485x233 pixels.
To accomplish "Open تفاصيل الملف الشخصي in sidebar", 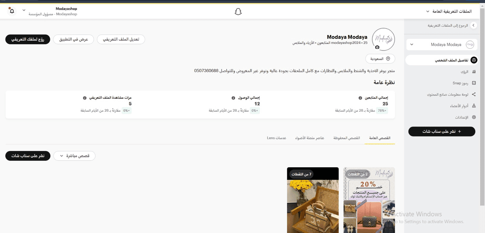I will (x=441, y=60).
